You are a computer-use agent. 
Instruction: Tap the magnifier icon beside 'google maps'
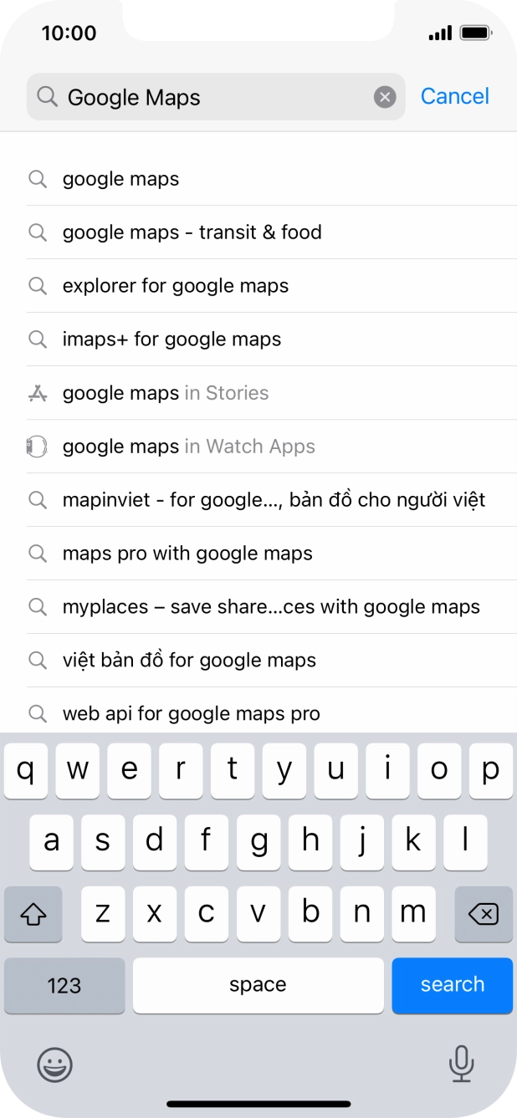pyautogui.click(x=38, y=178)
